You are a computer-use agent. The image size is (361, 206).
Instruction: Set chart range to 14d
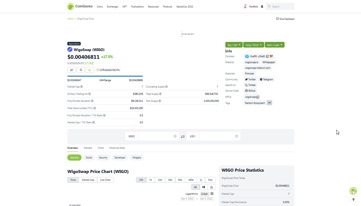[160, 180]
